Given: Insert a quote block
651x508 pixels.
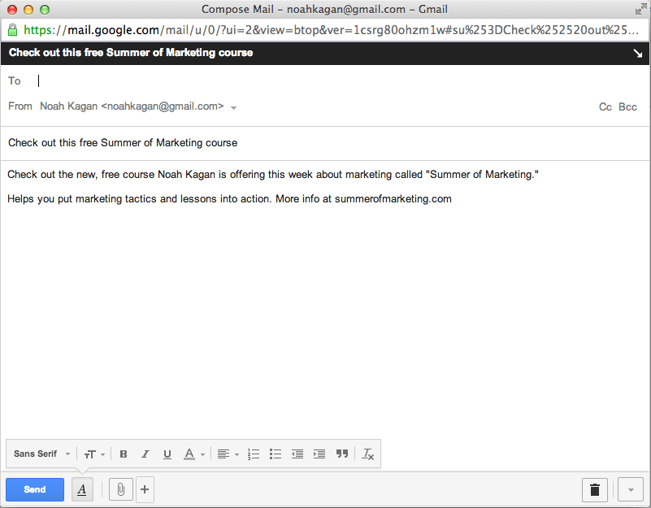Looking at the screenshot, I should click(341, 454).
